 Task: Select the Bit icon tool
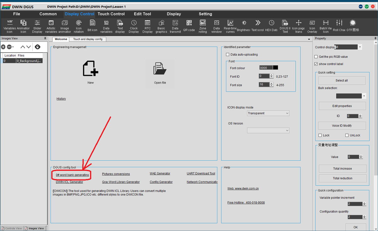(92, 26)
